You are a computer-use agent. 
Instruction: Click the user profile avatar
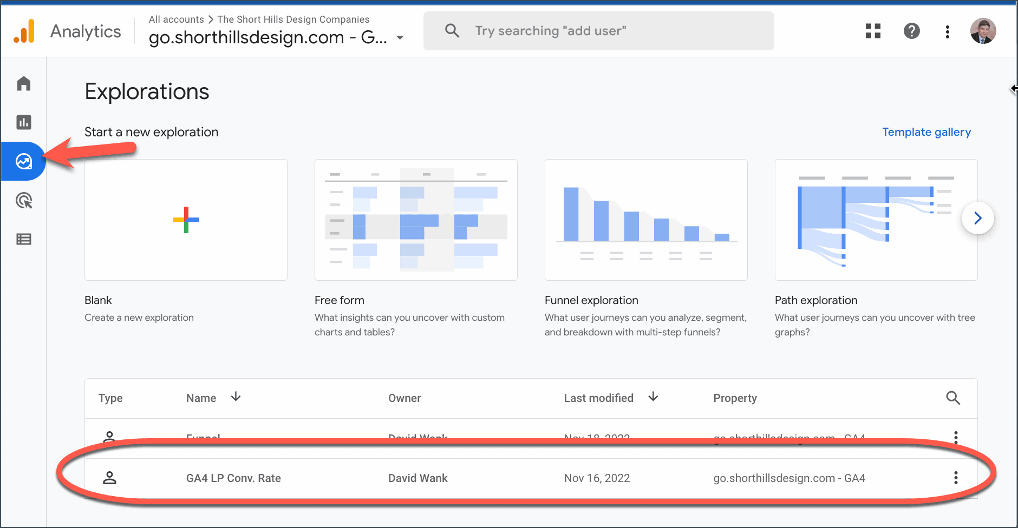click(x=983, y=31)
